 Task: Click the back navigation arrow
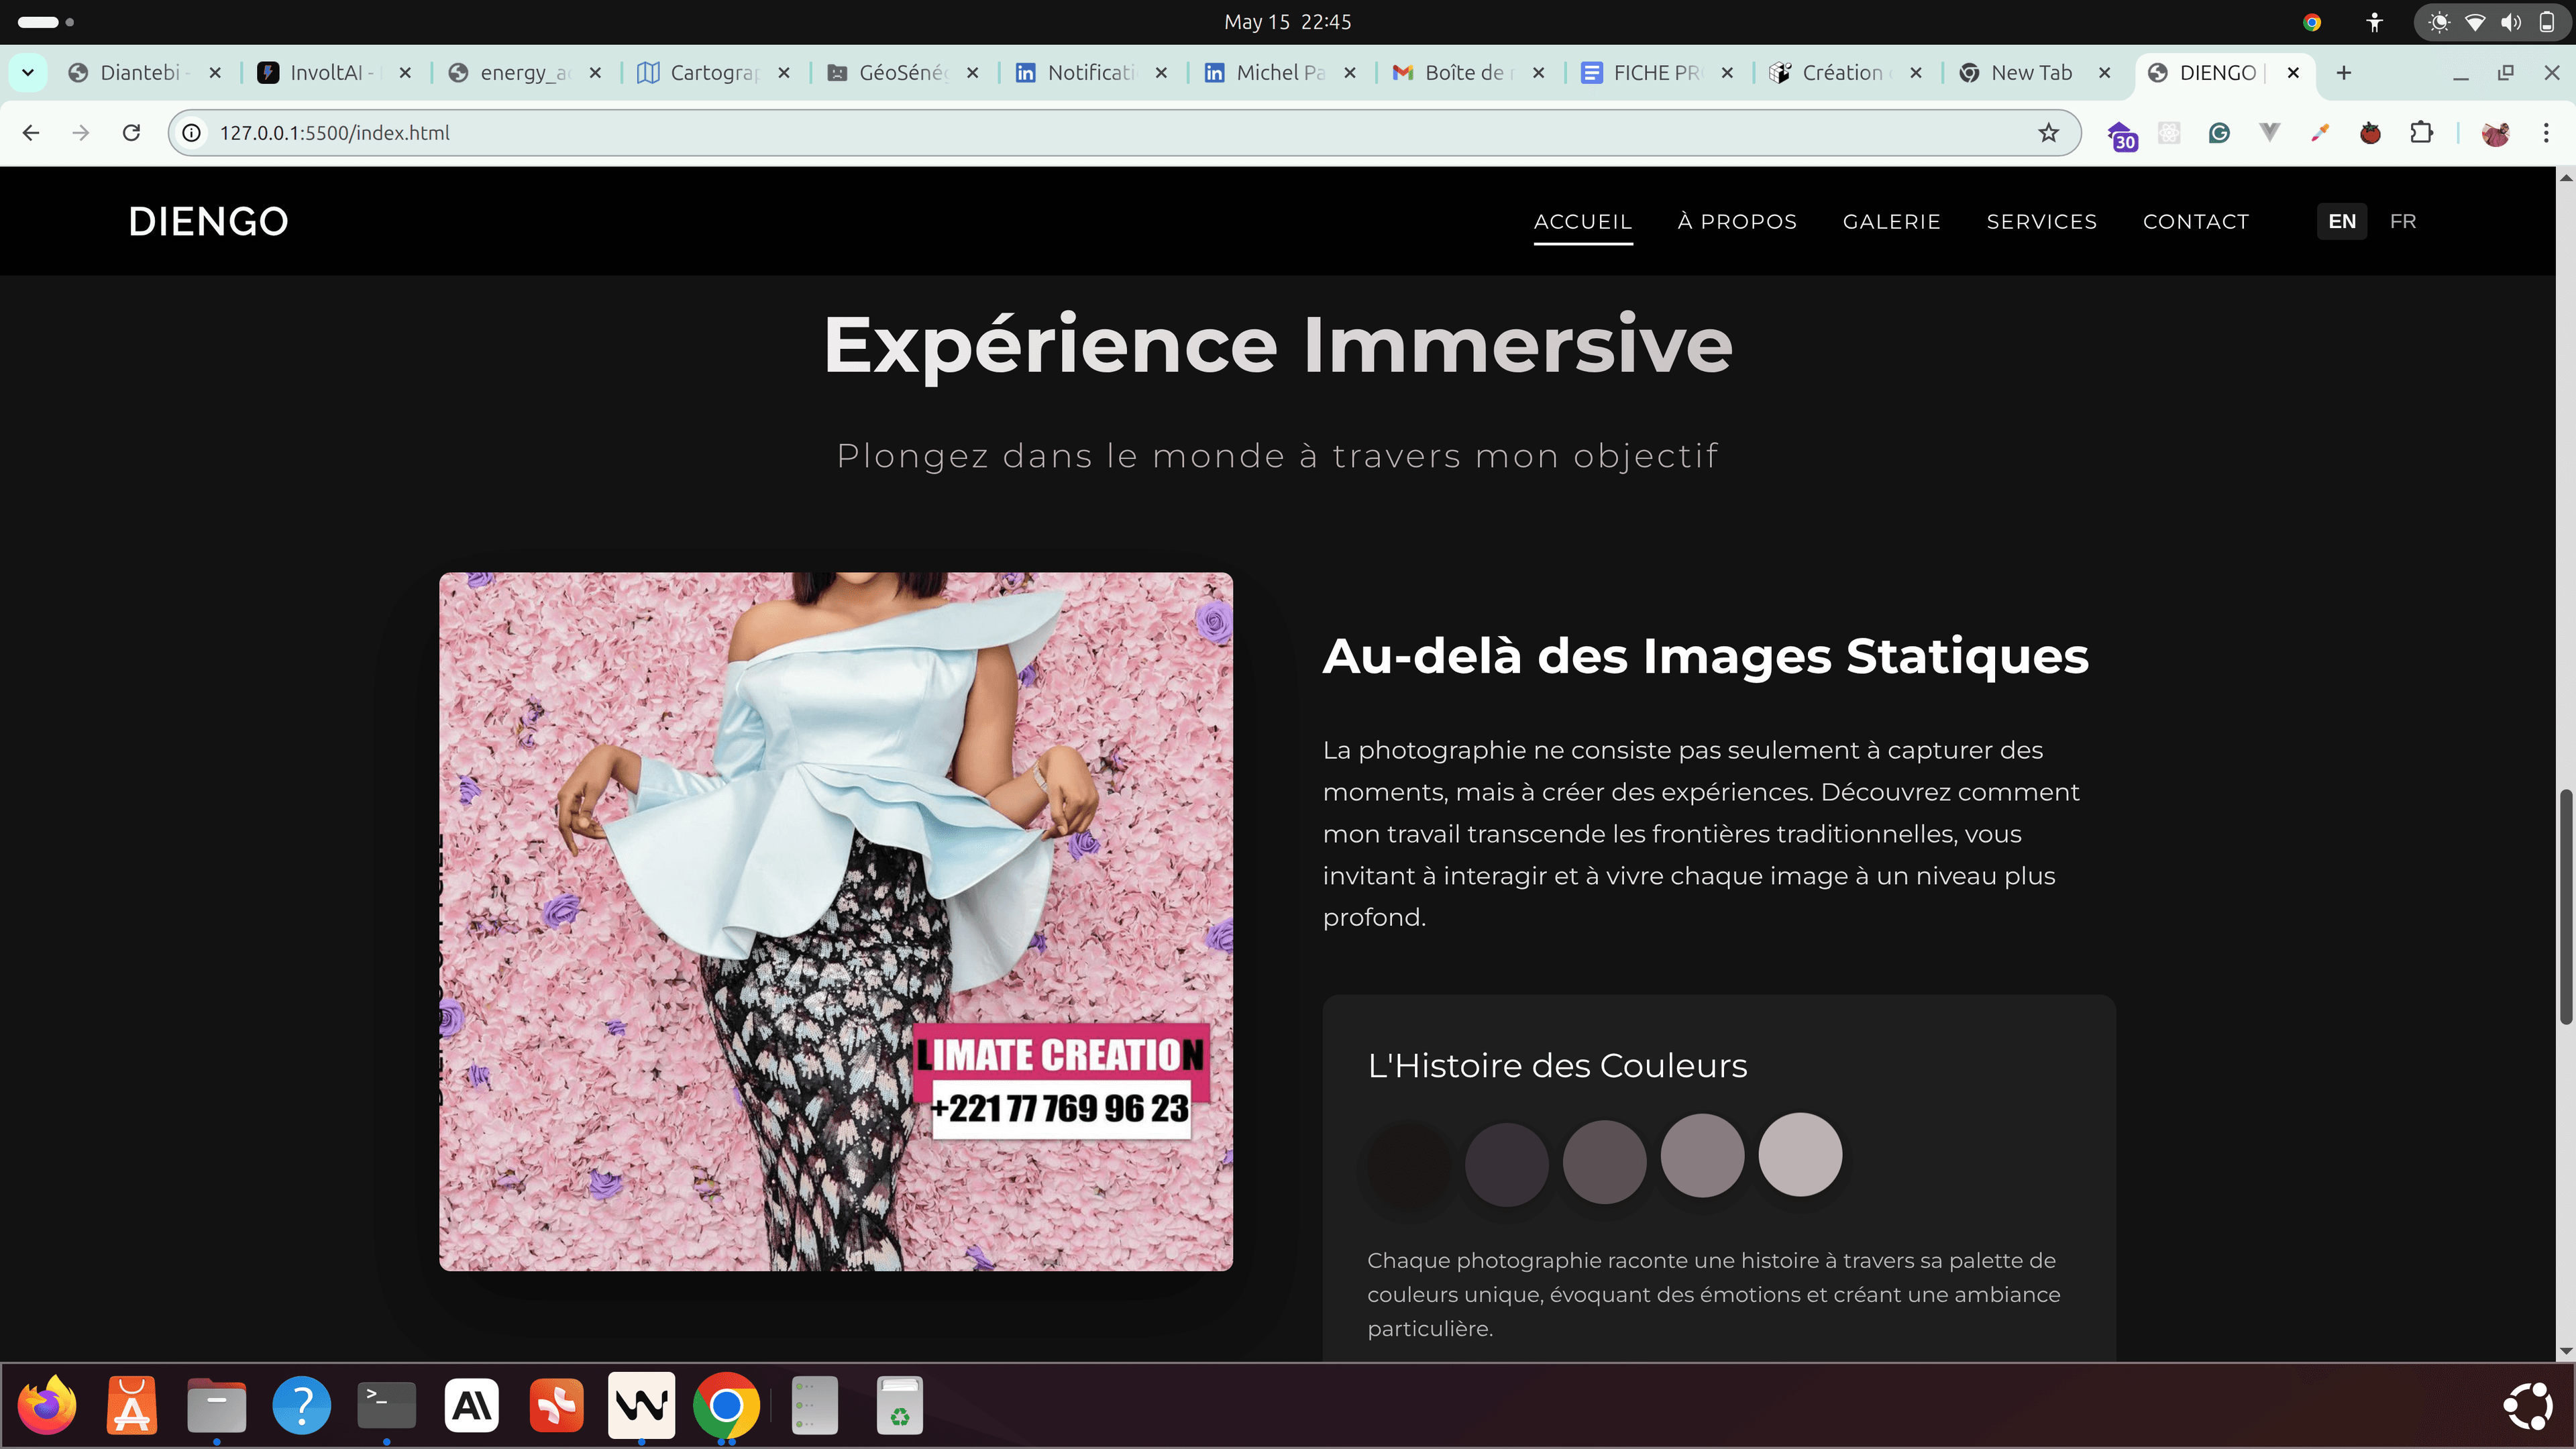coord(31,133)
